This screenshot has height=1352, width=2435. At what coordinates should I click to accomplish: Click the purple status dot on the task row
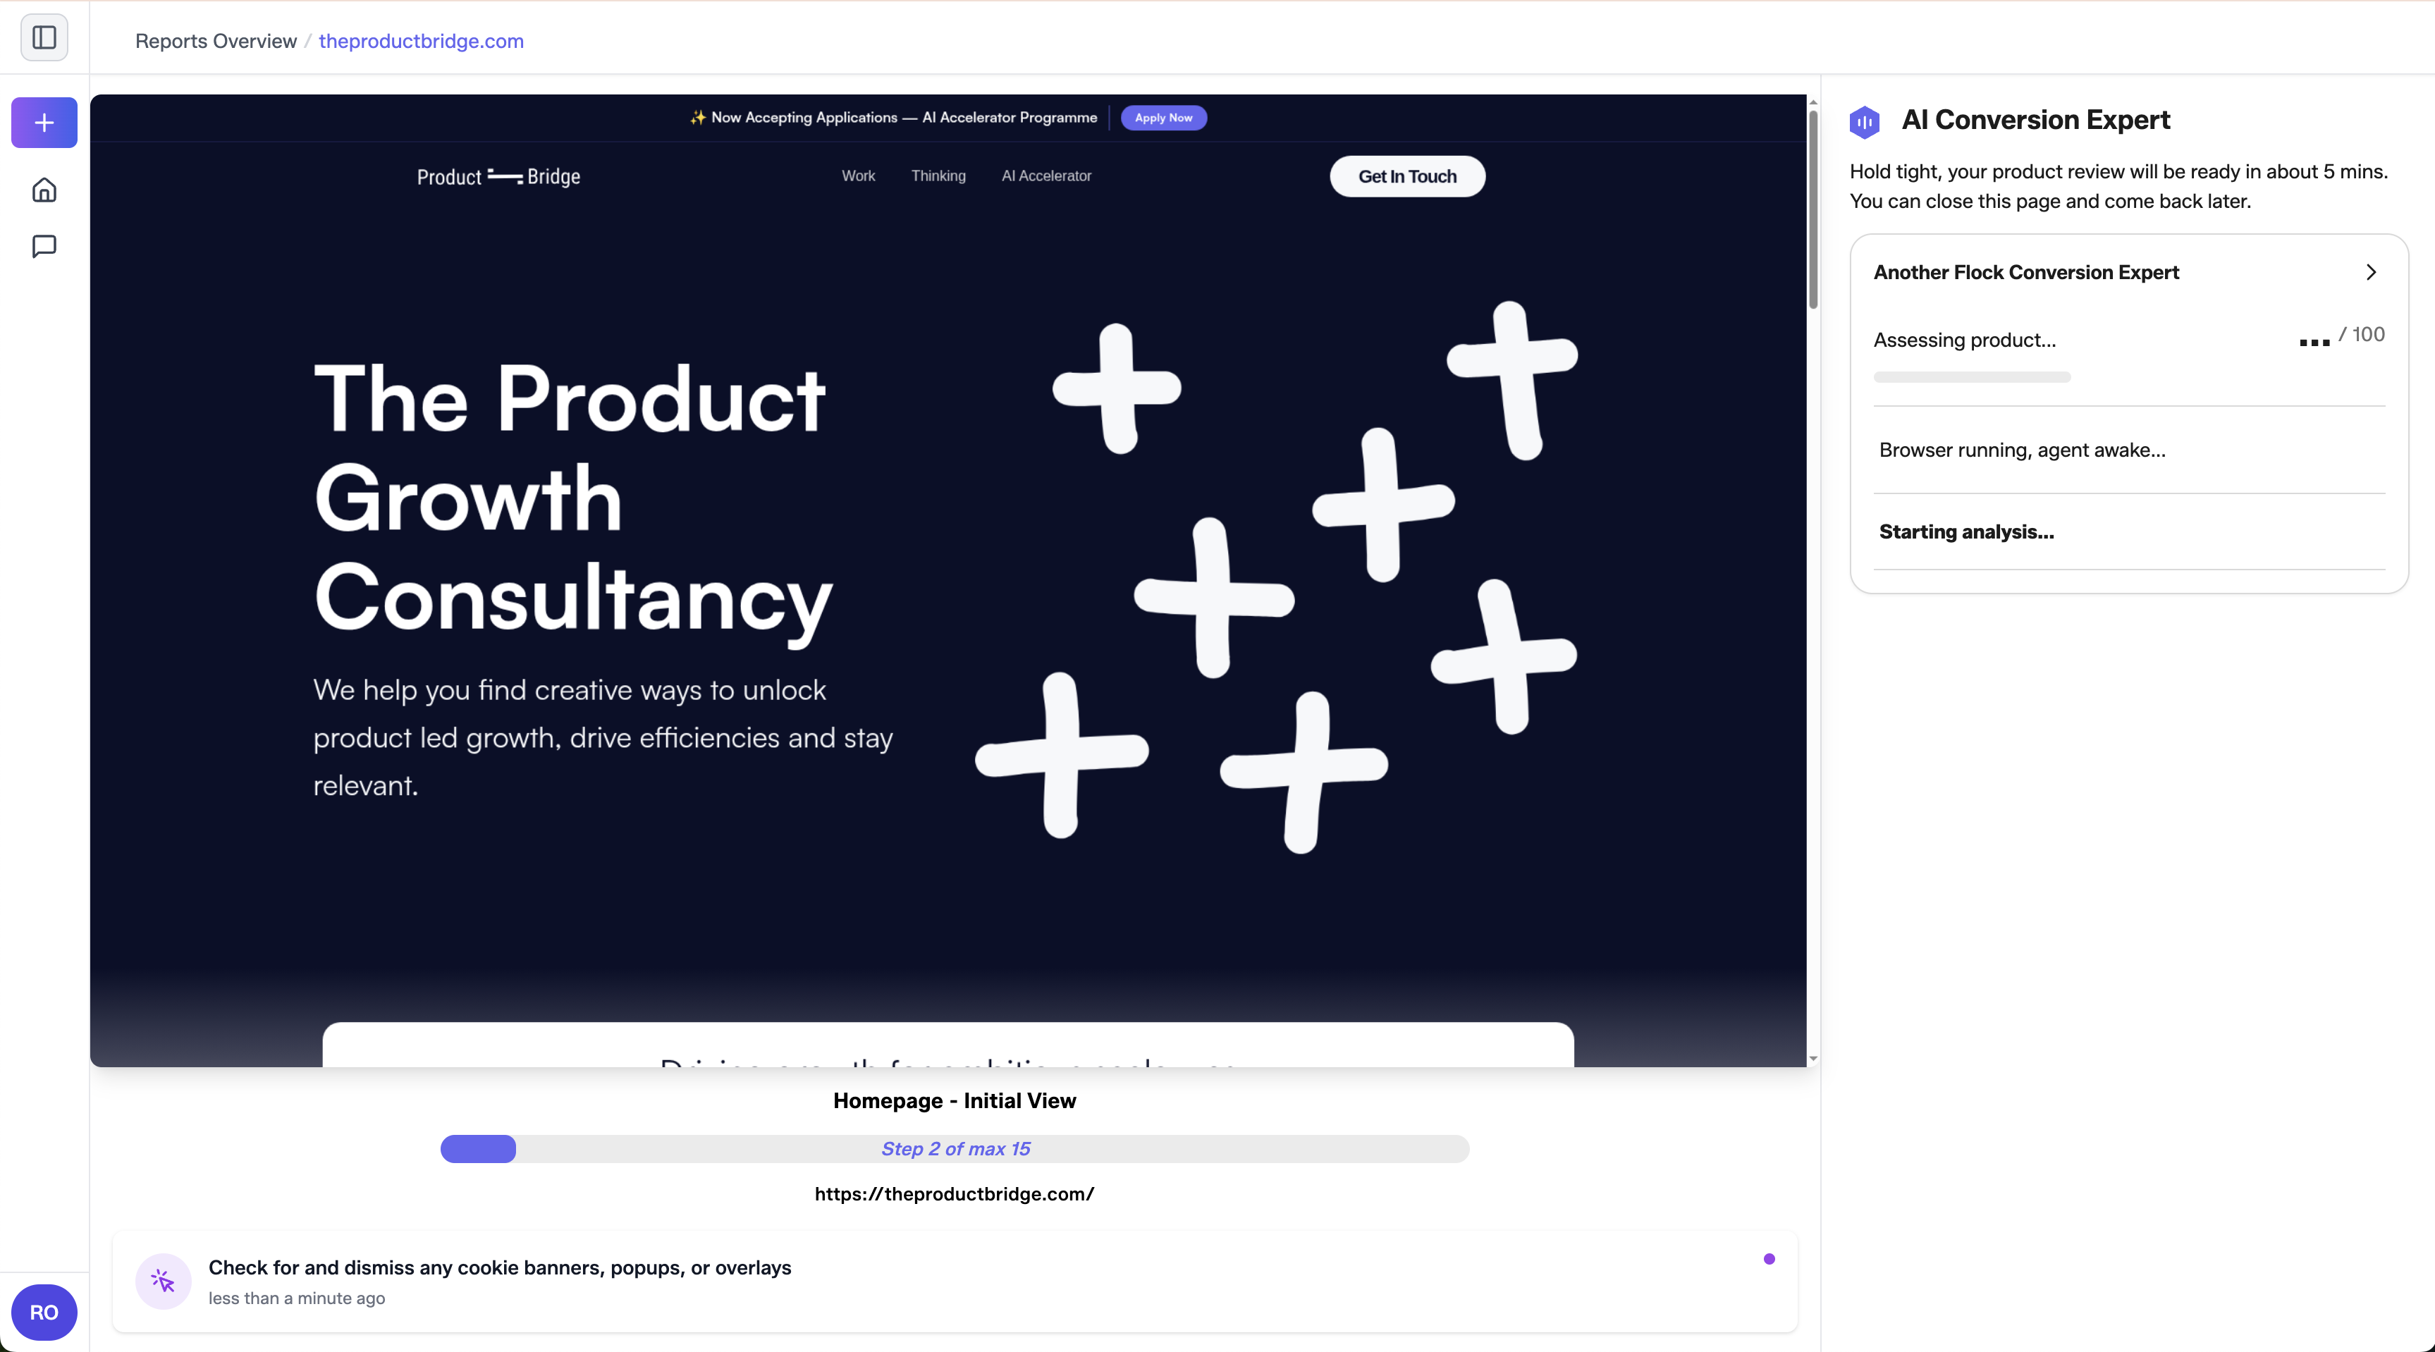coord(1769,1258)
